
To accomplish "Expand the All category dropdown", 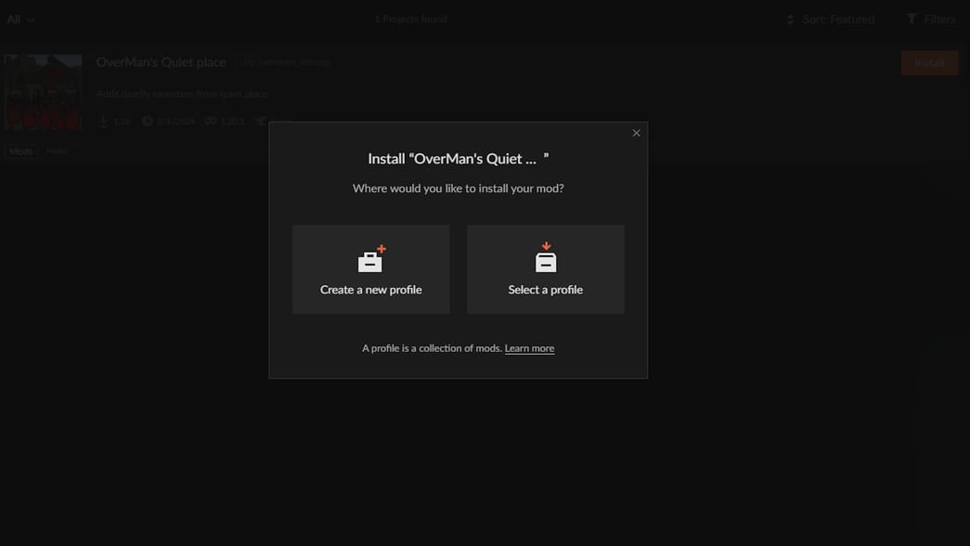I will point(20,19).
